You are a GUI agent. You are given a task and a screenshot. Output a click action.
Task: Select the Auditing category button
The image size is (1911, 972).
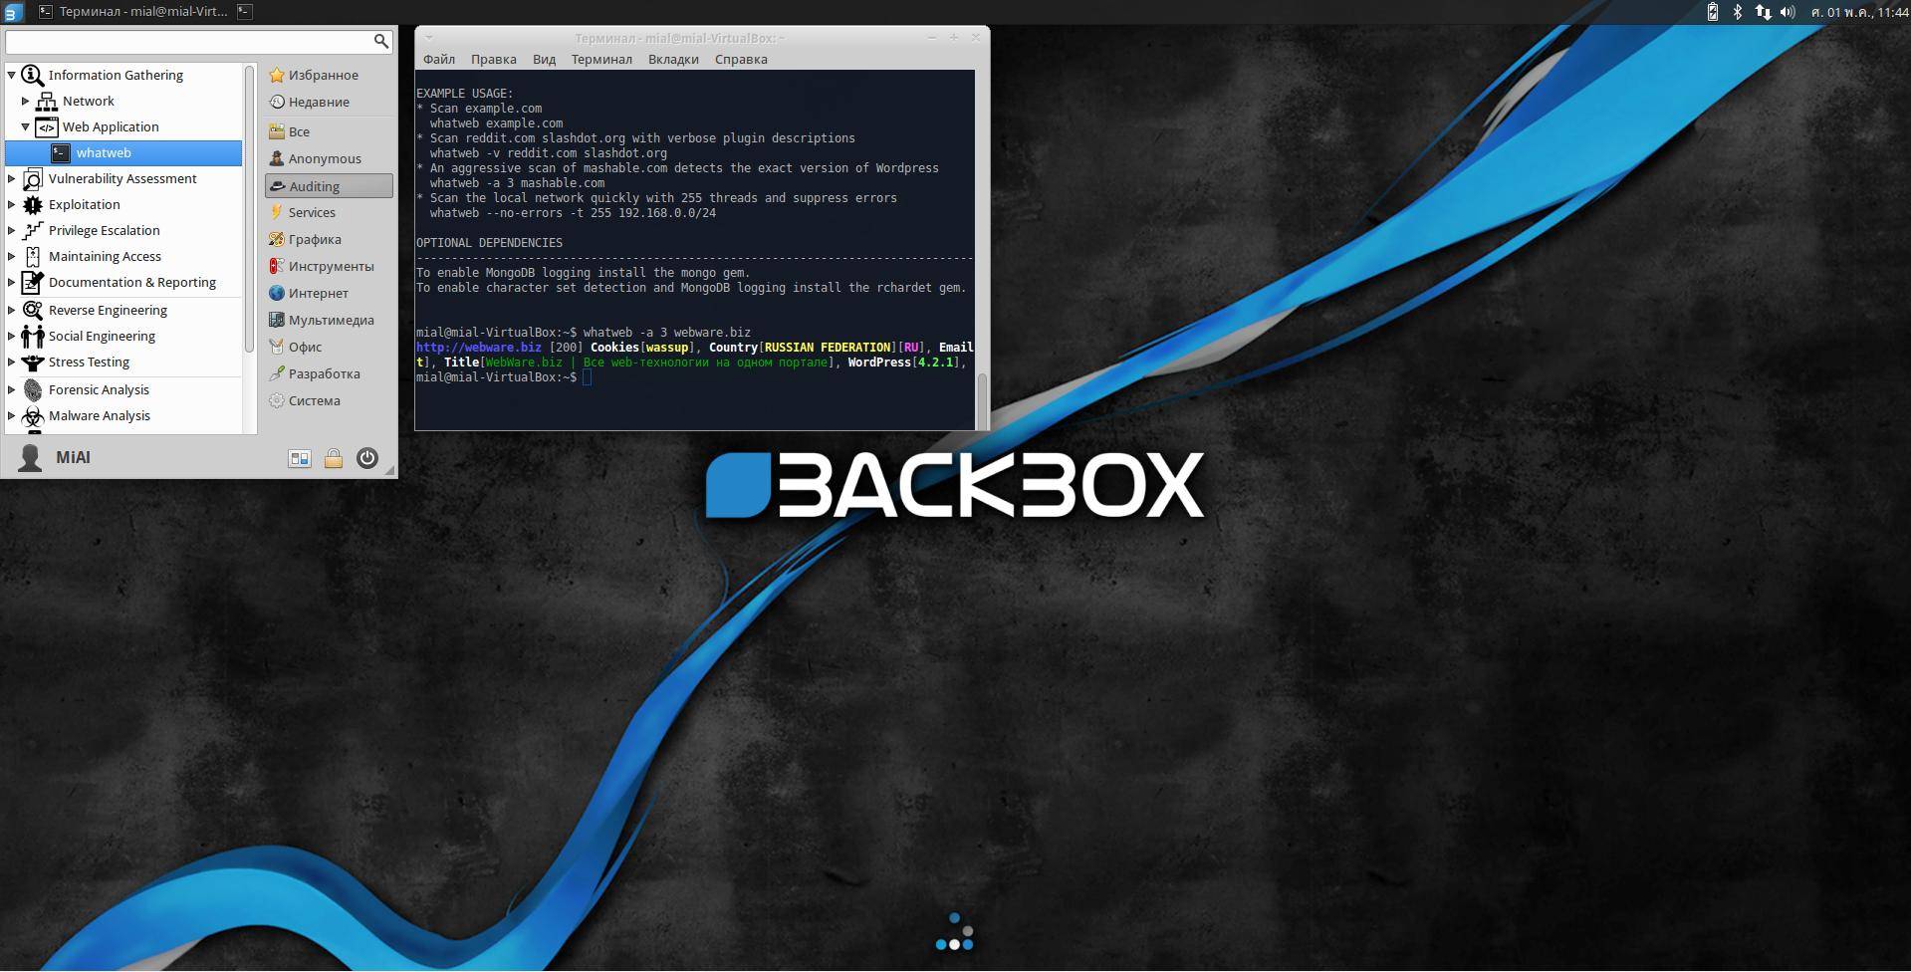(x=329, y=186)
